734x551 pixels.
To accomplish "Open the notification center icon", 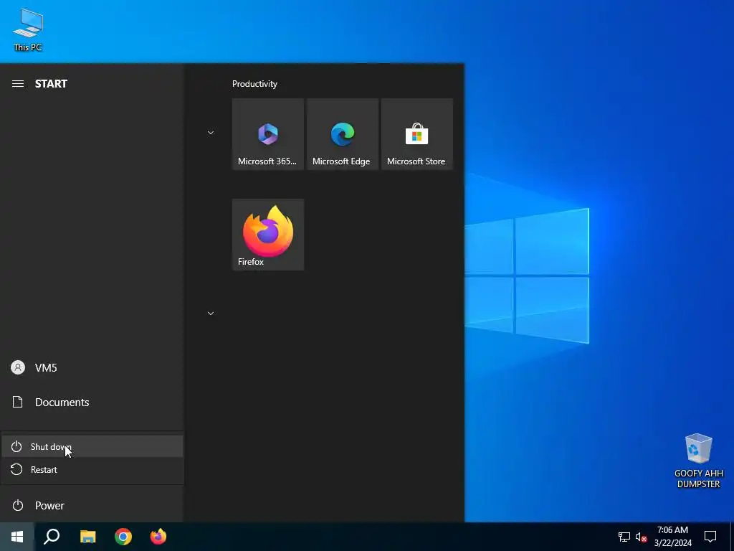I will tap(710, 537).
